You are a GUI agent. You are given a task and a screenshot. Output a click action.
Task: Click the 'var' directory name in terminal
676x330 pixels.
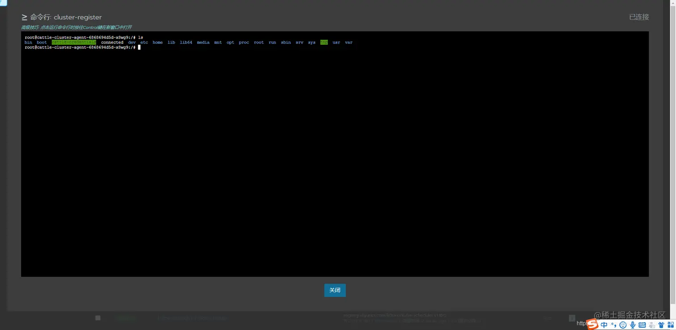[349, 42]
